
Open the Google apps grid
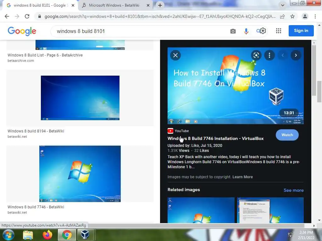tap(279, 31)
